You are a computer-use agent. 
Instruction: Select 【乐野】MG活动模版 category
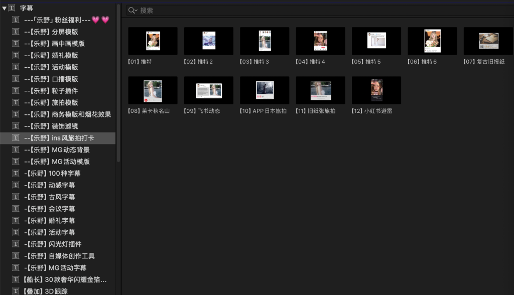point(58,162)
